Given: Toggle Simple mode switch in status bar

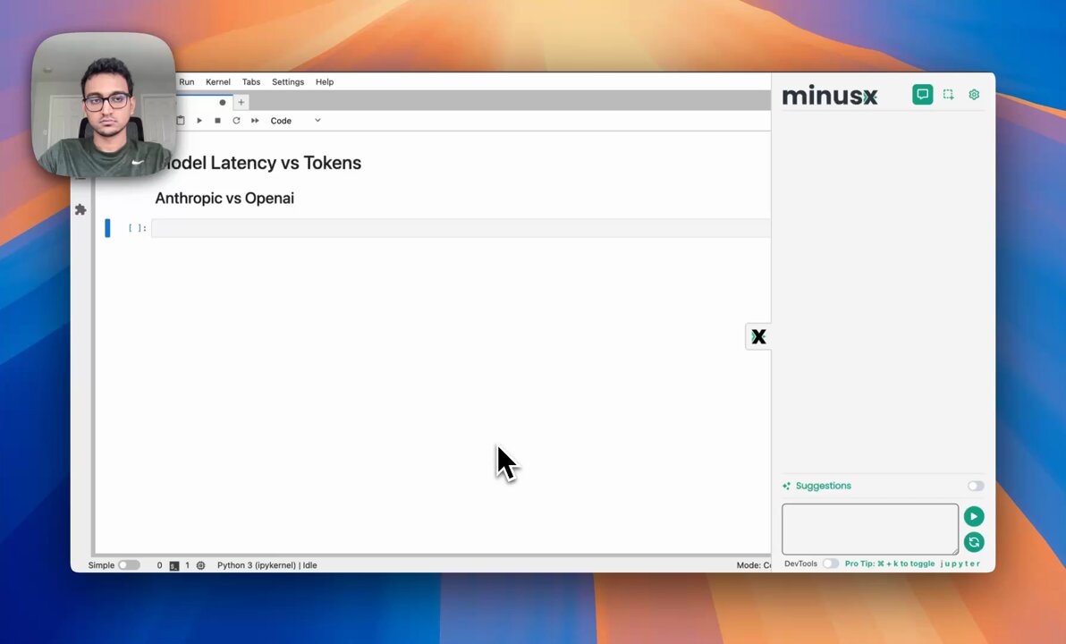Looking at the screenshot, I should [x=129, y=565].
